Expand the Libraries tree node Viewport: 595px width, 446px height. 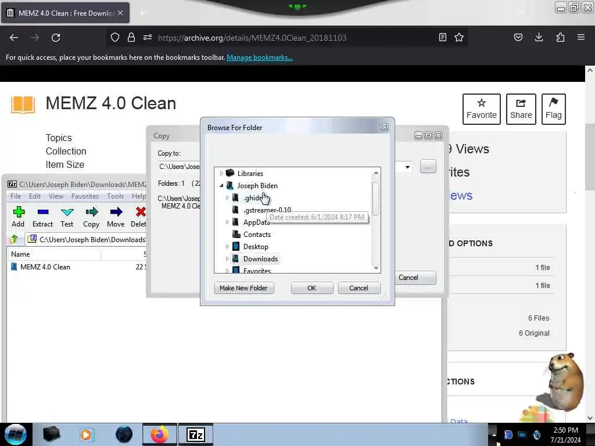point(221,173)
